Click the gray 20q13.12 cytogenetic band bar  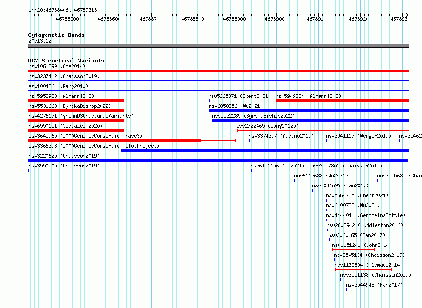pyautogui.click(x=218, y=46)
